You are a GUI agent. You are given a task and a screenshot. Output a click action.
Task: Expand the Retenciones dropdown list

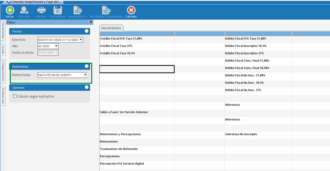[85, 75]
